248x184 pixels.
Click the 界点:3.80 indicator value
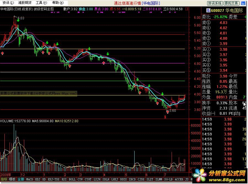tap(102, 9)
